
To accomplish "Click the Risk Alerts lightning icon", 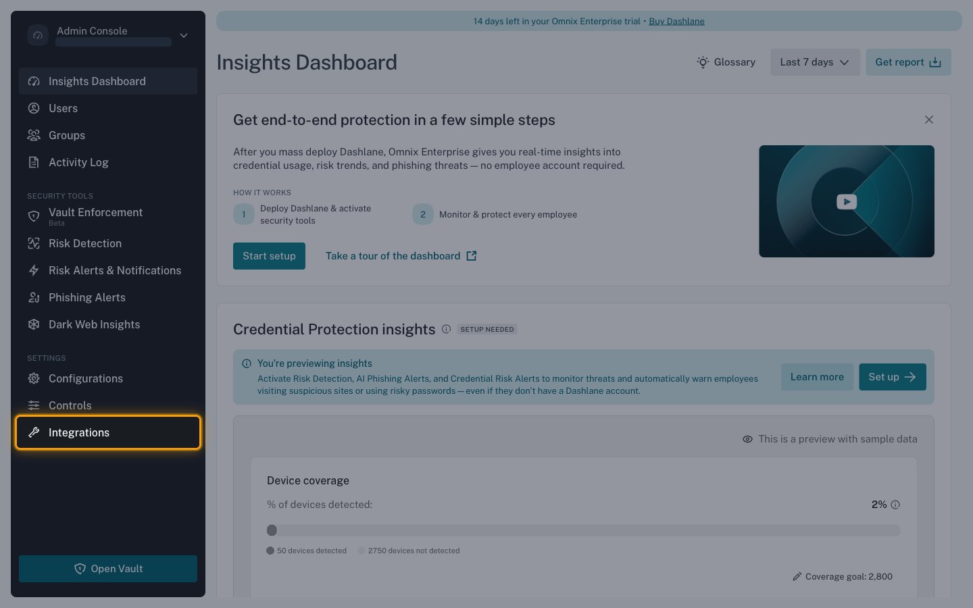I will (x=34, y=270).
